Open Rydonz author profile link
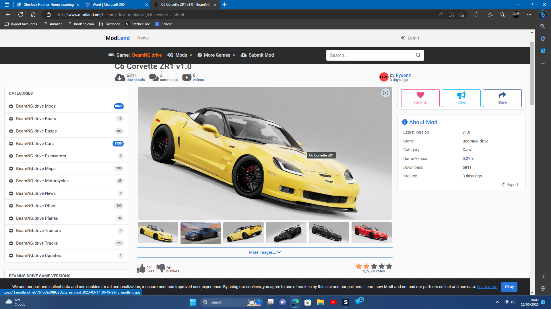This screenshot has width=551, height=309. pyautogui.click(x=403, y=75)
